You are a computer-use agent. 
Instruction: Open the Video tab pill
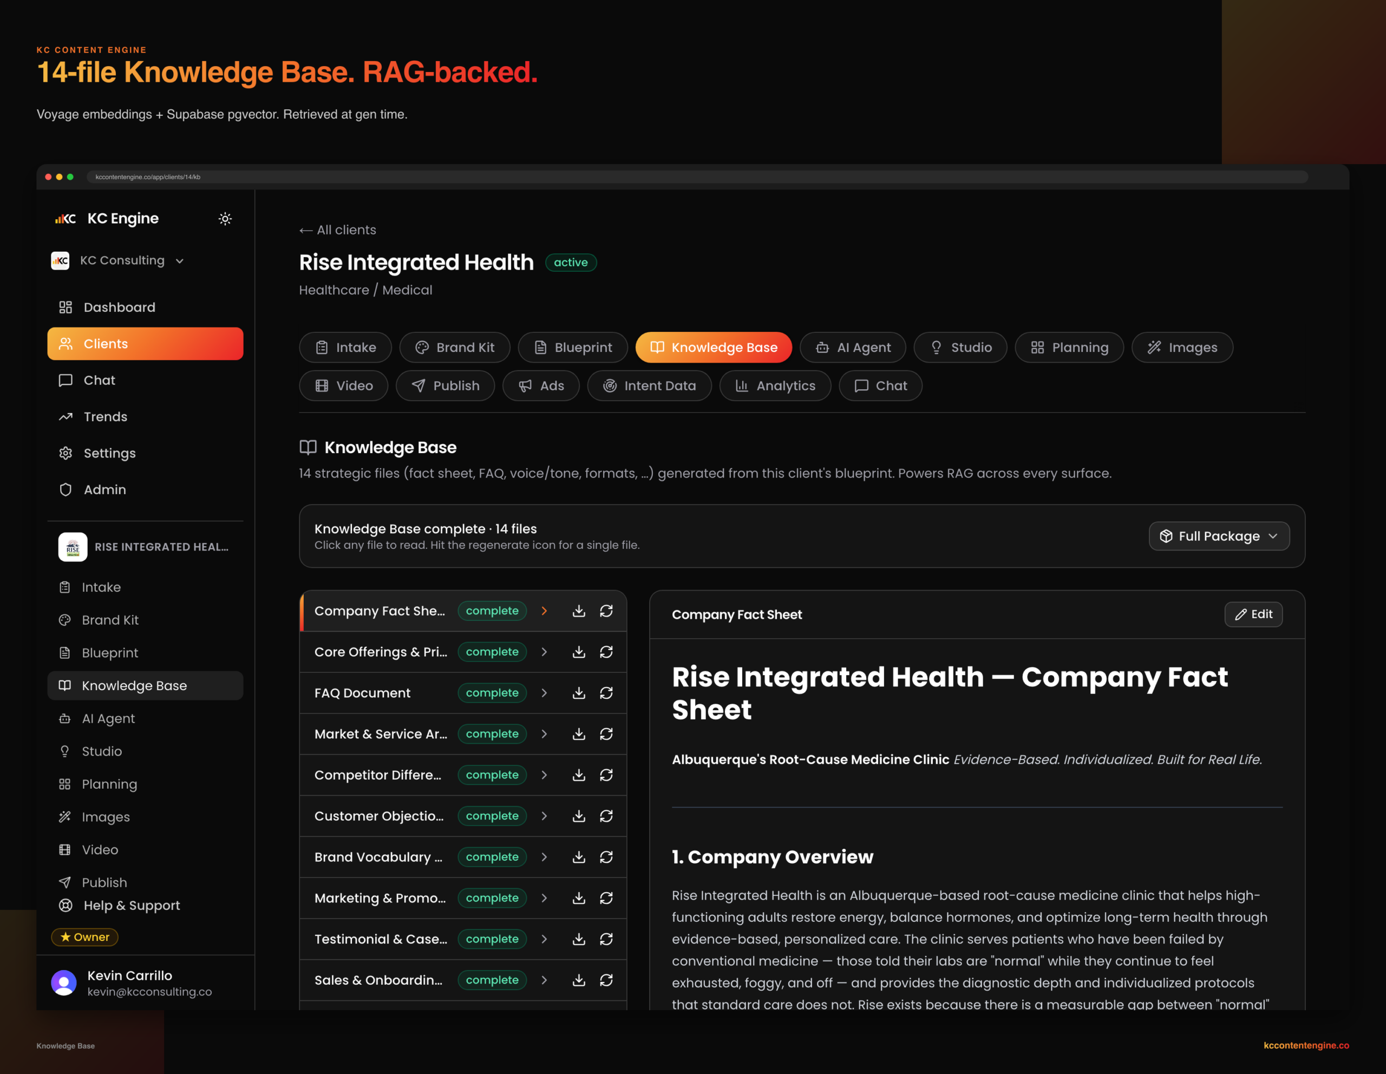343,386
